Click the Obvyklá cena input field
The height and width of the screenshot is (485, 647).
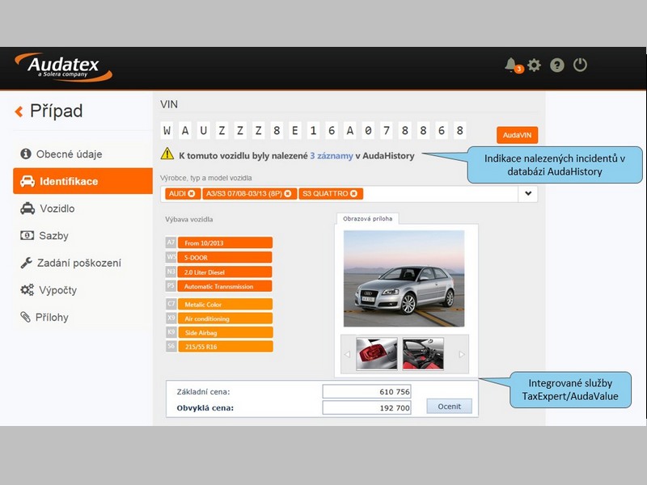coord(367,408)
